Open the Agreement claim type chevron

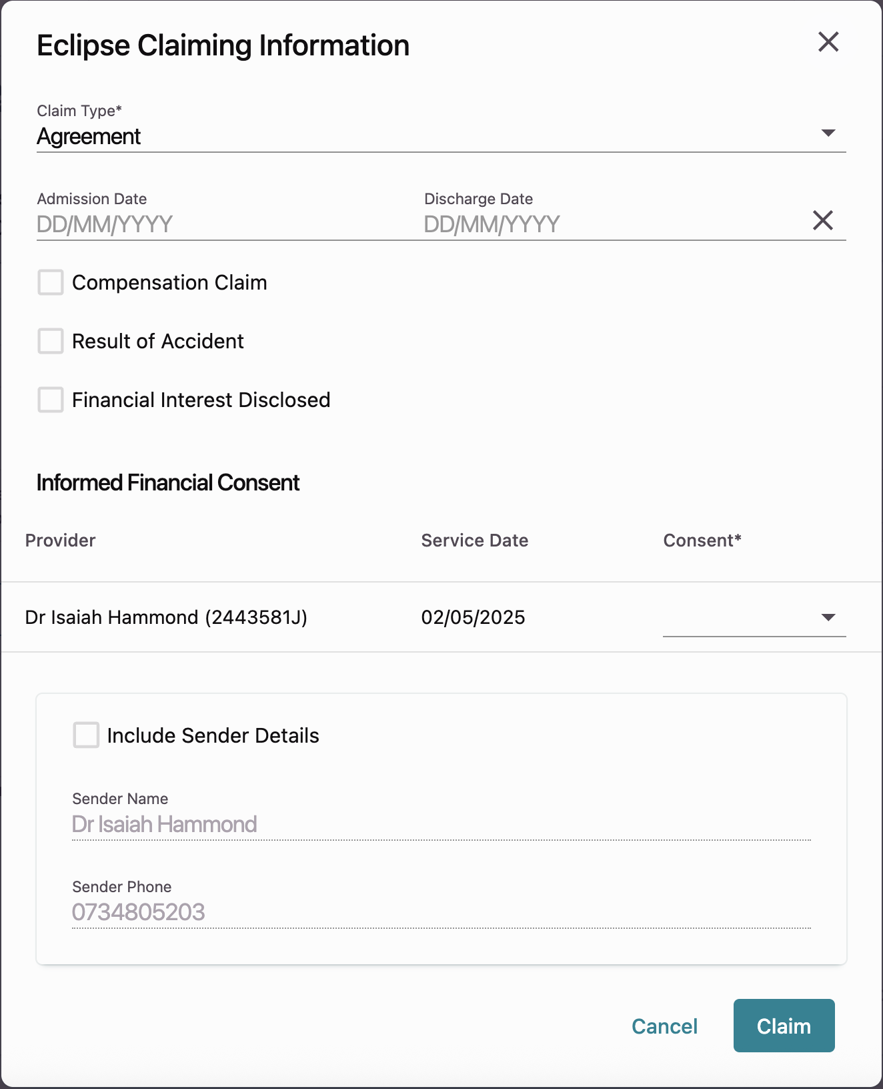coord(828,133)
